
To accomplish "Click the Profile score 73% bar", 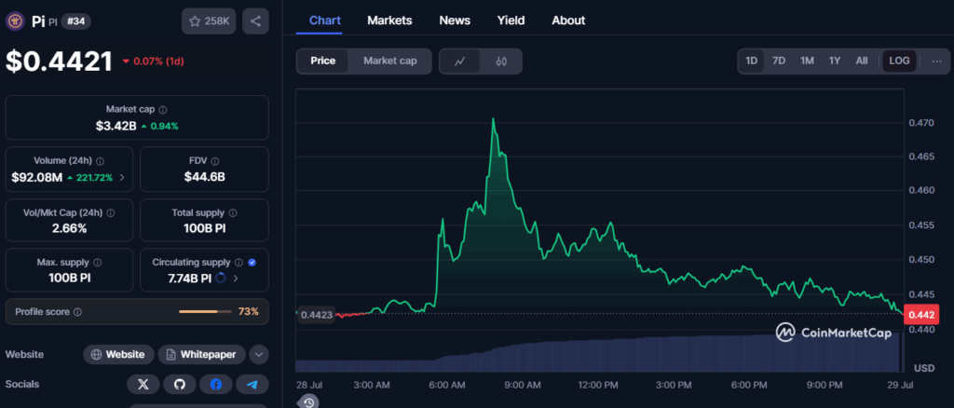I will pos(205,312).
